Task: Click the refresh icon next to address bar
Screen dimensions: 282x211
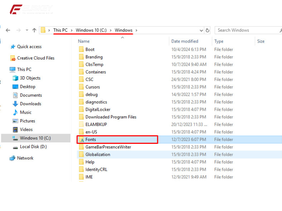Action: (x=208, y=30)
